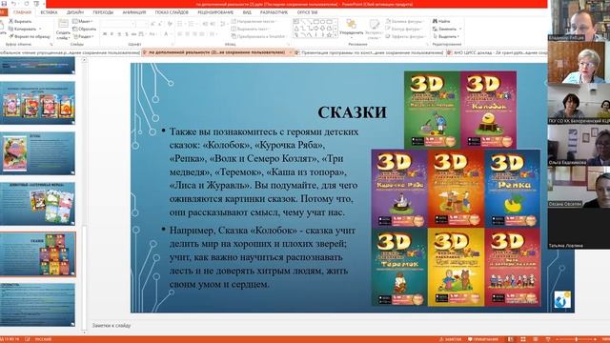Screen dimensions: 610x343
Task: Switch to Reading view icon
Action: point(536,339)
